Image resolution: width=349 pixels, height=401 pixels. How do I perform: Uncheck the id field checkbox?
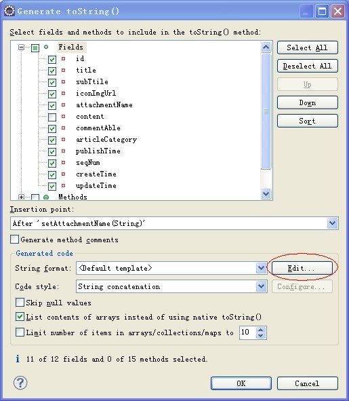tap(52, 60)
